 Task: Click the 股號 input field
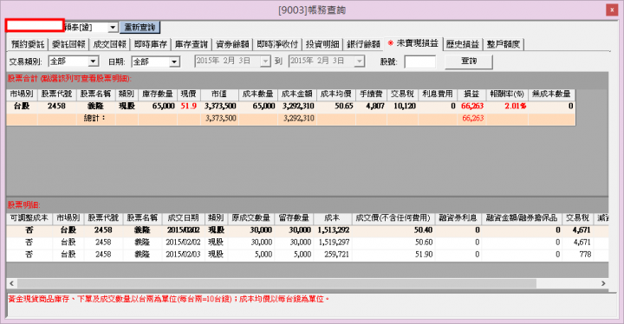point(419,62)
